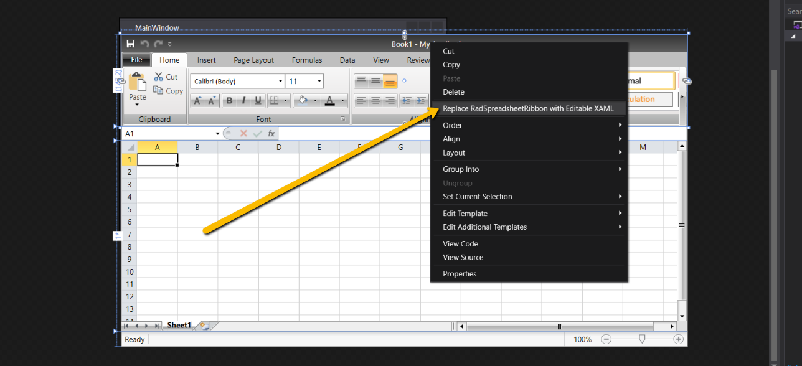
Task: Open the font size 11 dropdown
Action: (x=319, y=82)
